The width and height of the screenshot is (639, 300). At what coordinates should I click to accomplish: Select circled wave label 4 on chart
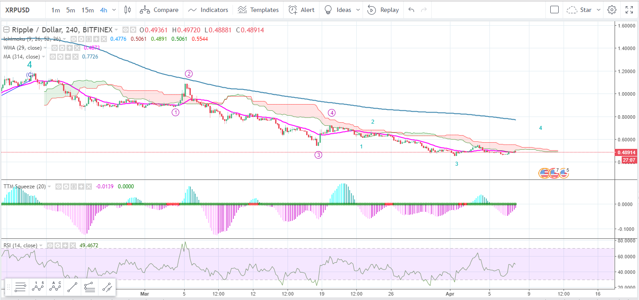click(331, 113)
